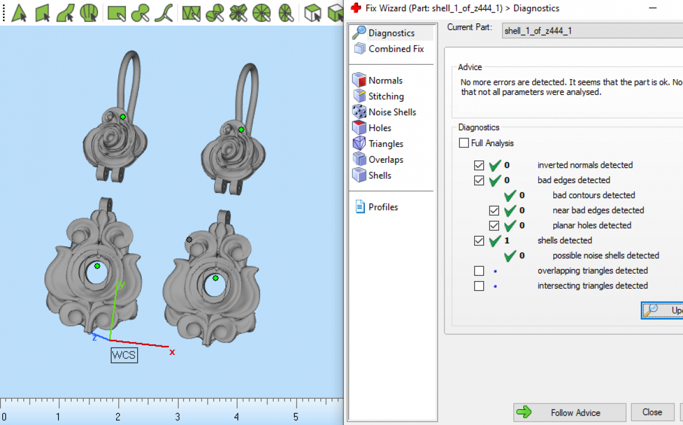Open the Normals fix page
Screen dimensions: 683x425
pos(385,80)
